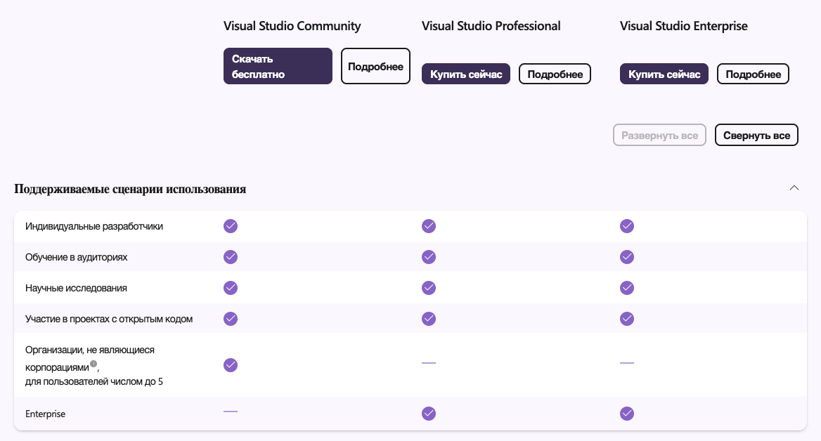Click Community checkmark for Научные исследования

(231, 288)
